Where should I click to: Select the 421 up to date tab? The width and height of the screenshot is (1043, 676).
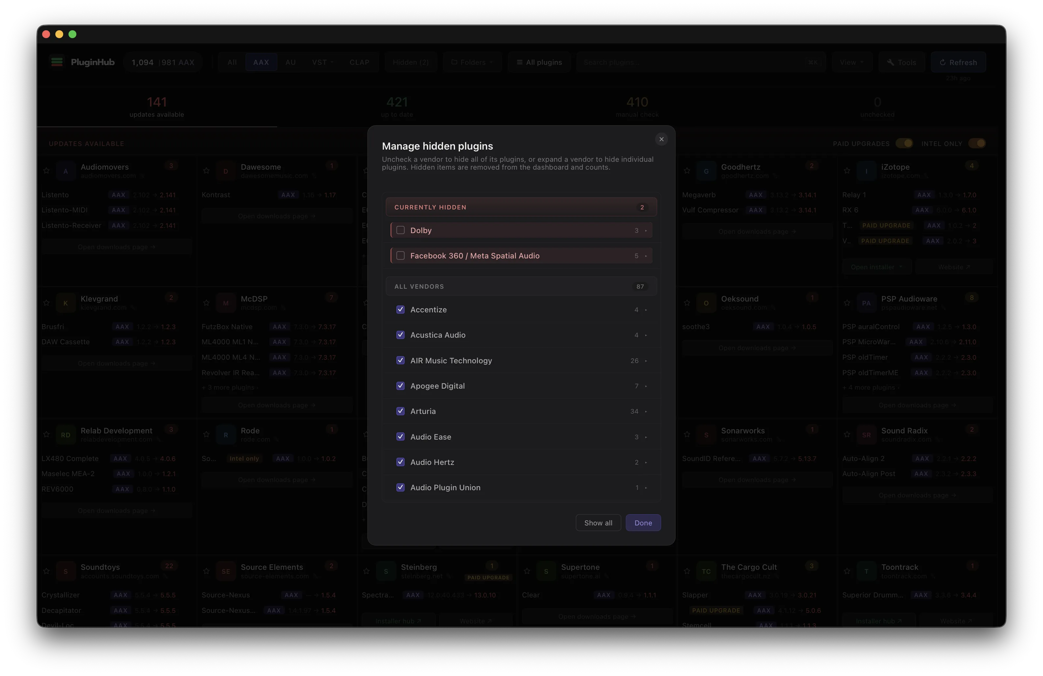click(x=397, y=107)
